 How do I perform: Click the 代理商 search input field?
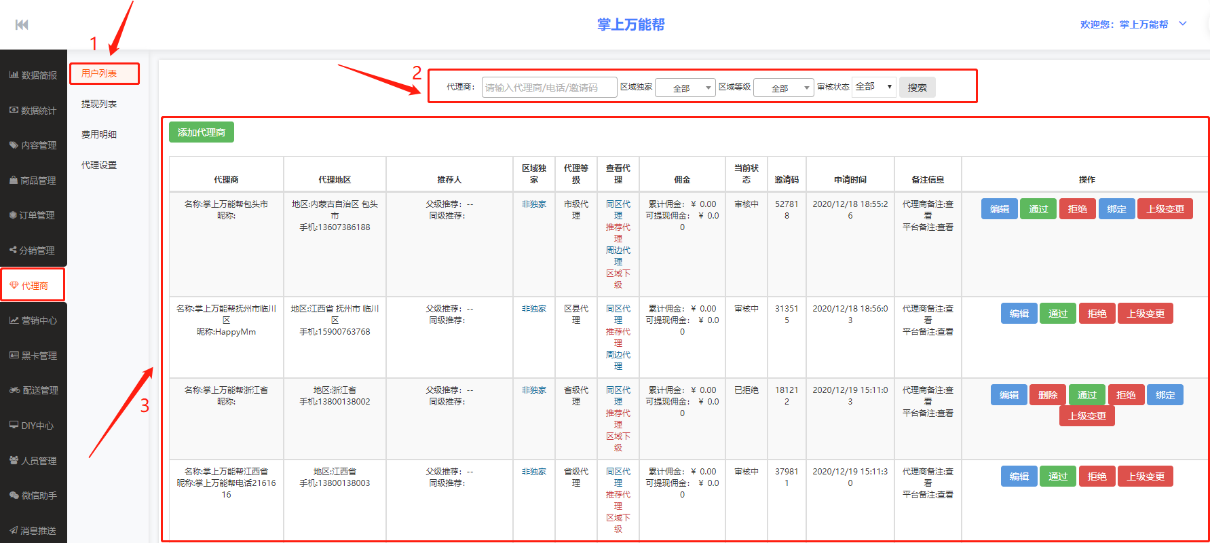click(549, 88)
